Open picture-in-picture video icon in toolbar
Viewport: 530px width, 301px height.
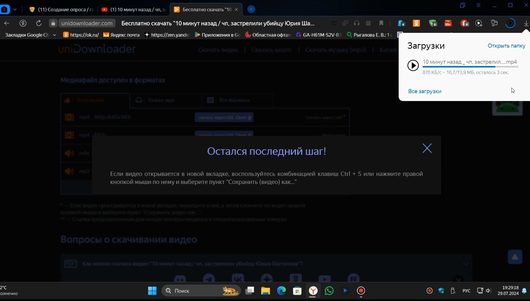point(478,23)
